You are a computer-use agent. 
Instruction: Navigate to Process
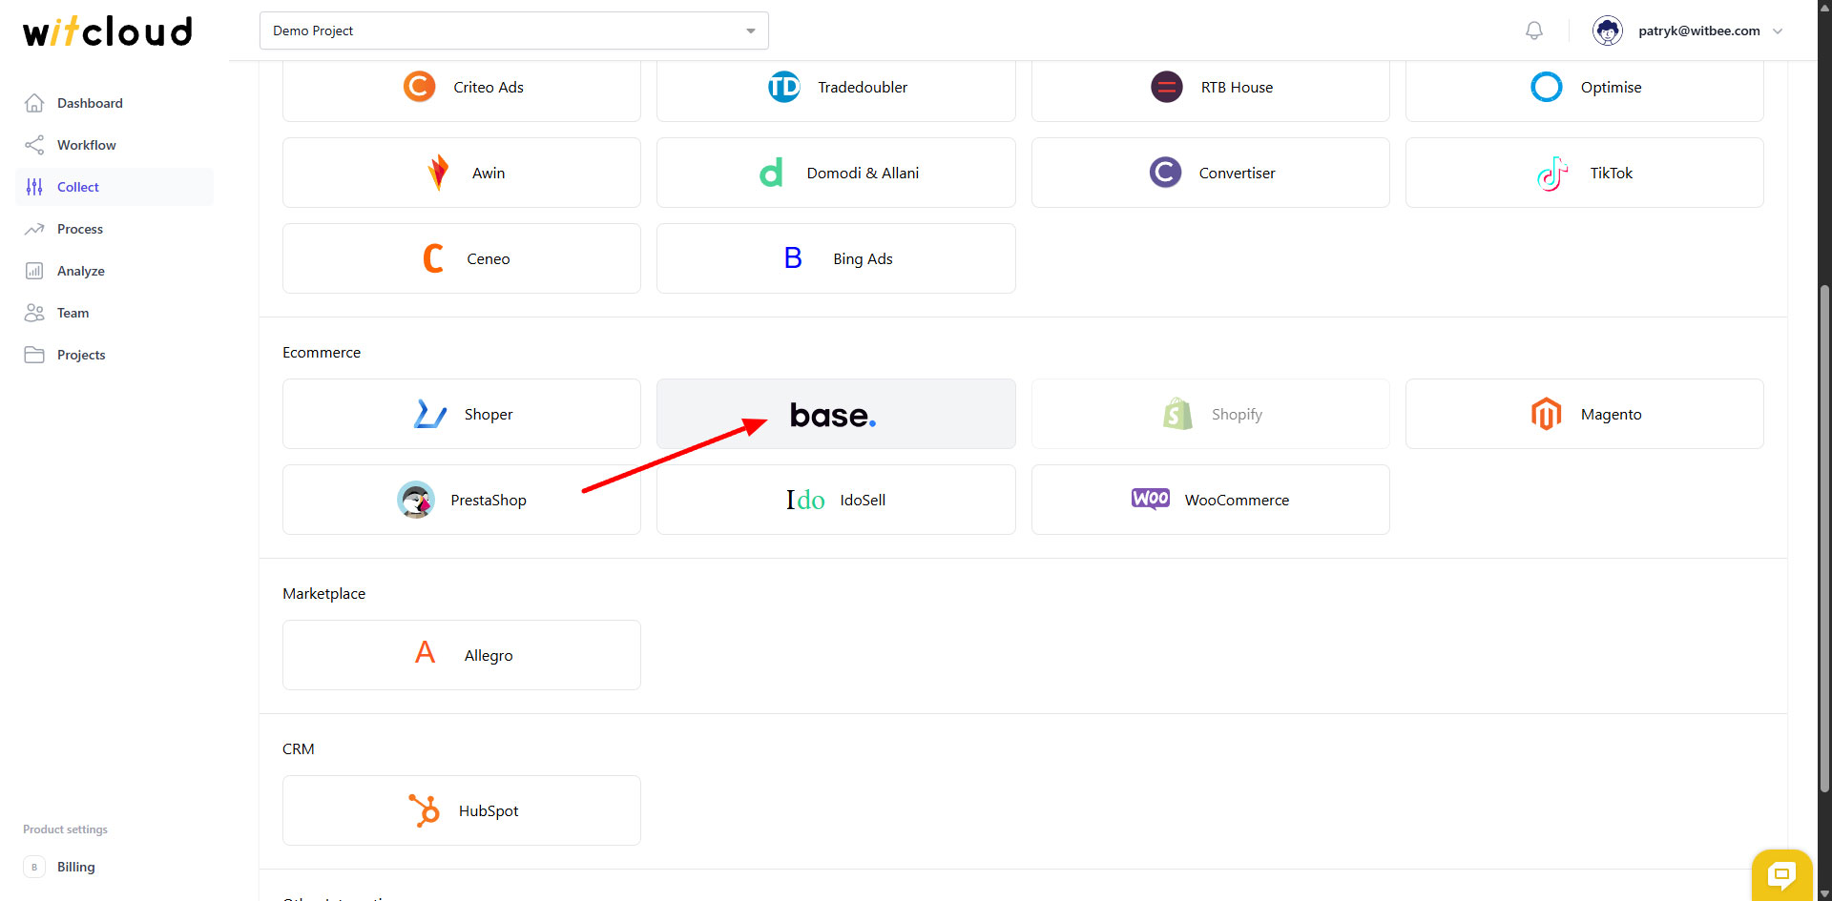tap(114, 229)
